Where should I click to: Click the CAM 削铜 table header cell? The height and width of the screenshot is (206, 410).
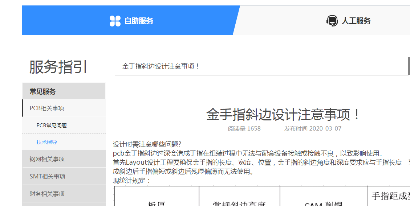click(323, 203)
